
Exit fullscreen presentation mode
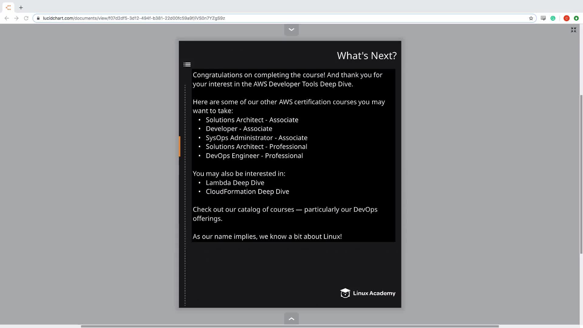(x=573, y=30)
